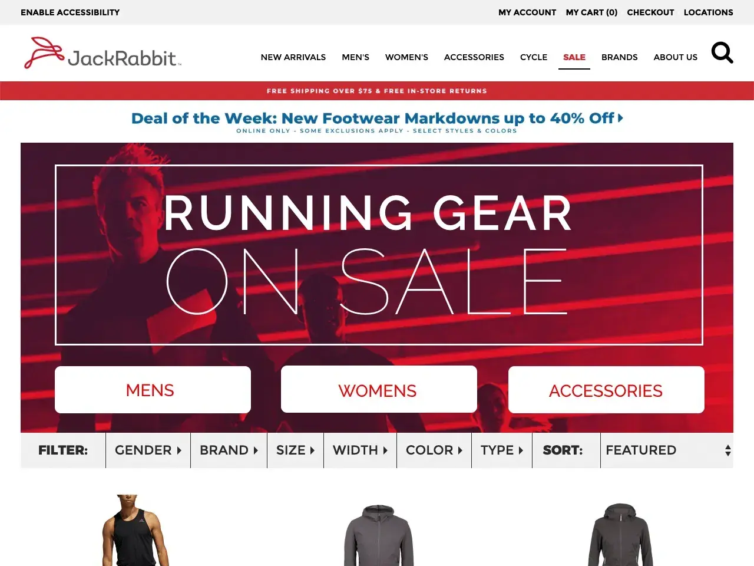The image size is (754, 566).
Task: Expand the Type filter
Action: [x=502, y=450]
